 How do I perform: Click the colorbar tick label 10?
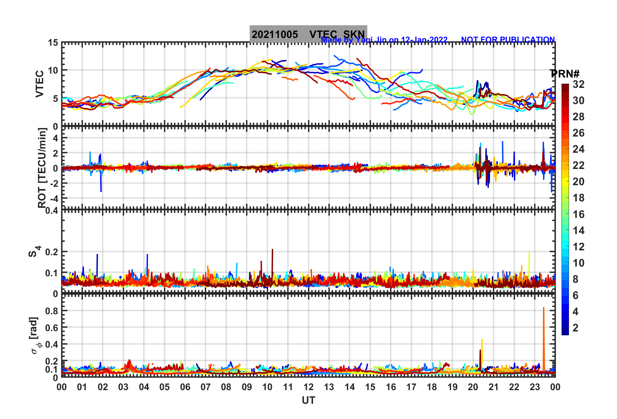click(578, 263)
